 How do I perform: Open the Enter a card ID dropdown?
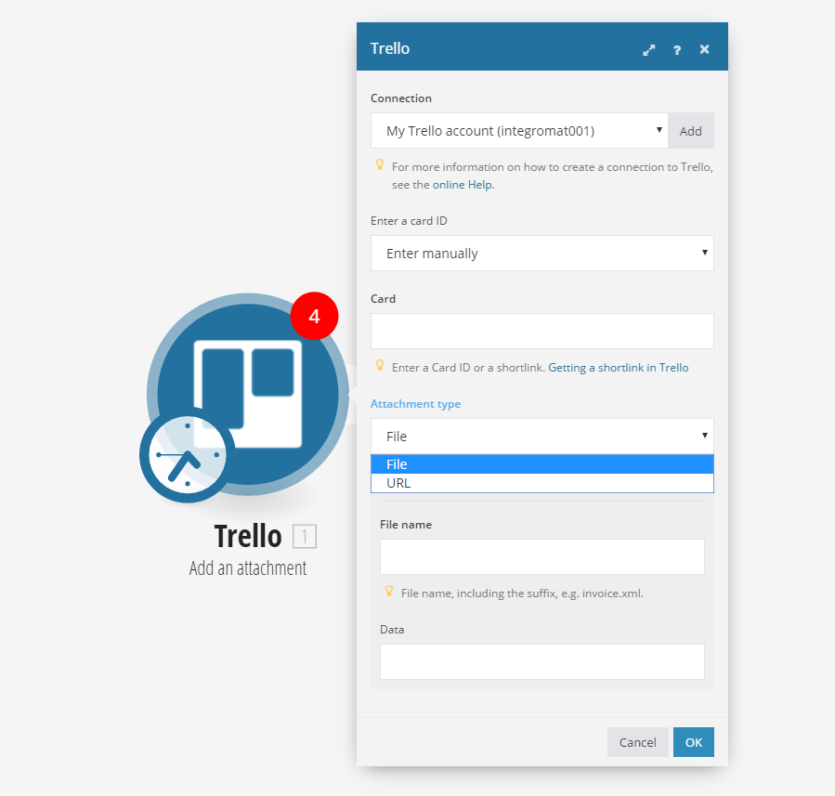[x=542, y=253]
